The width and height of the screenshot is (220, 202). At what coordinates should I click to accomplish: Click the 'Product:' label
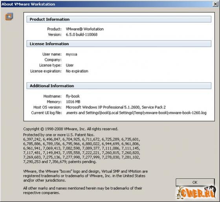tap(54, 29)
